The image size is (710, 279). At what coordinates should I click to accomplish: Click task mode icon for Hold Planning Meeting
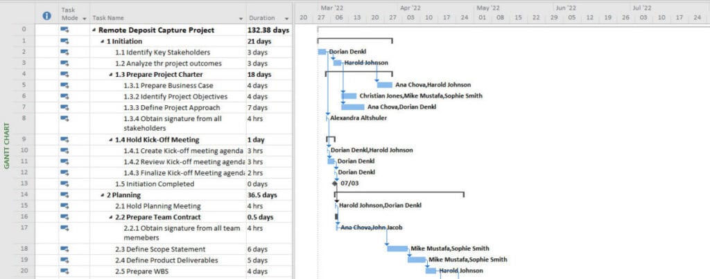(x=64, y=206)
